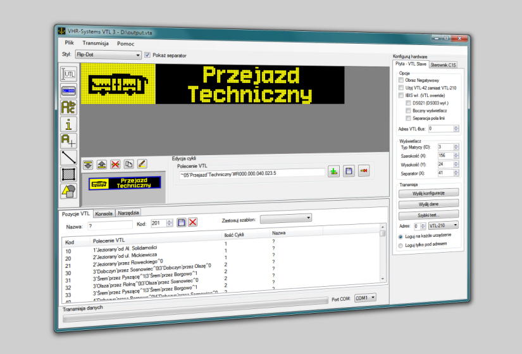Viewport: 522px width, 354px height.
Task: Select Loguj tylko pod adresem radio
Action: (x=401, y=246)
